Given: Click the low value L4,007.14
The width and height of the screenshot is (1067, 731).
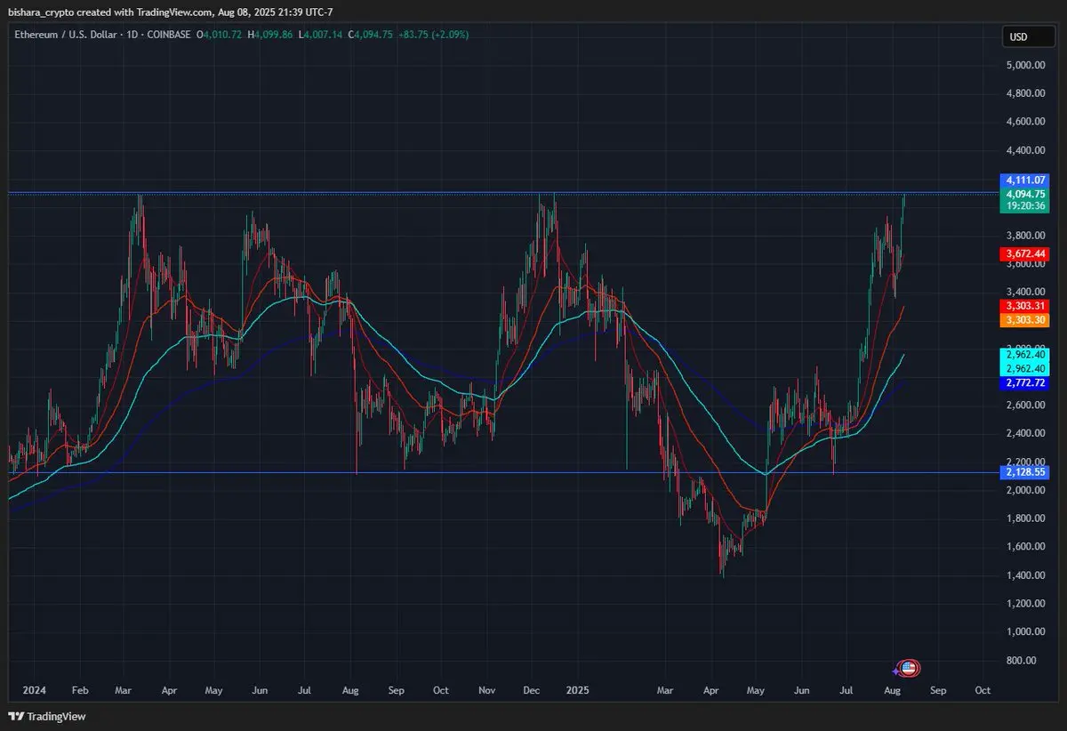Looking at the screenshot, I should pos(321,34).
